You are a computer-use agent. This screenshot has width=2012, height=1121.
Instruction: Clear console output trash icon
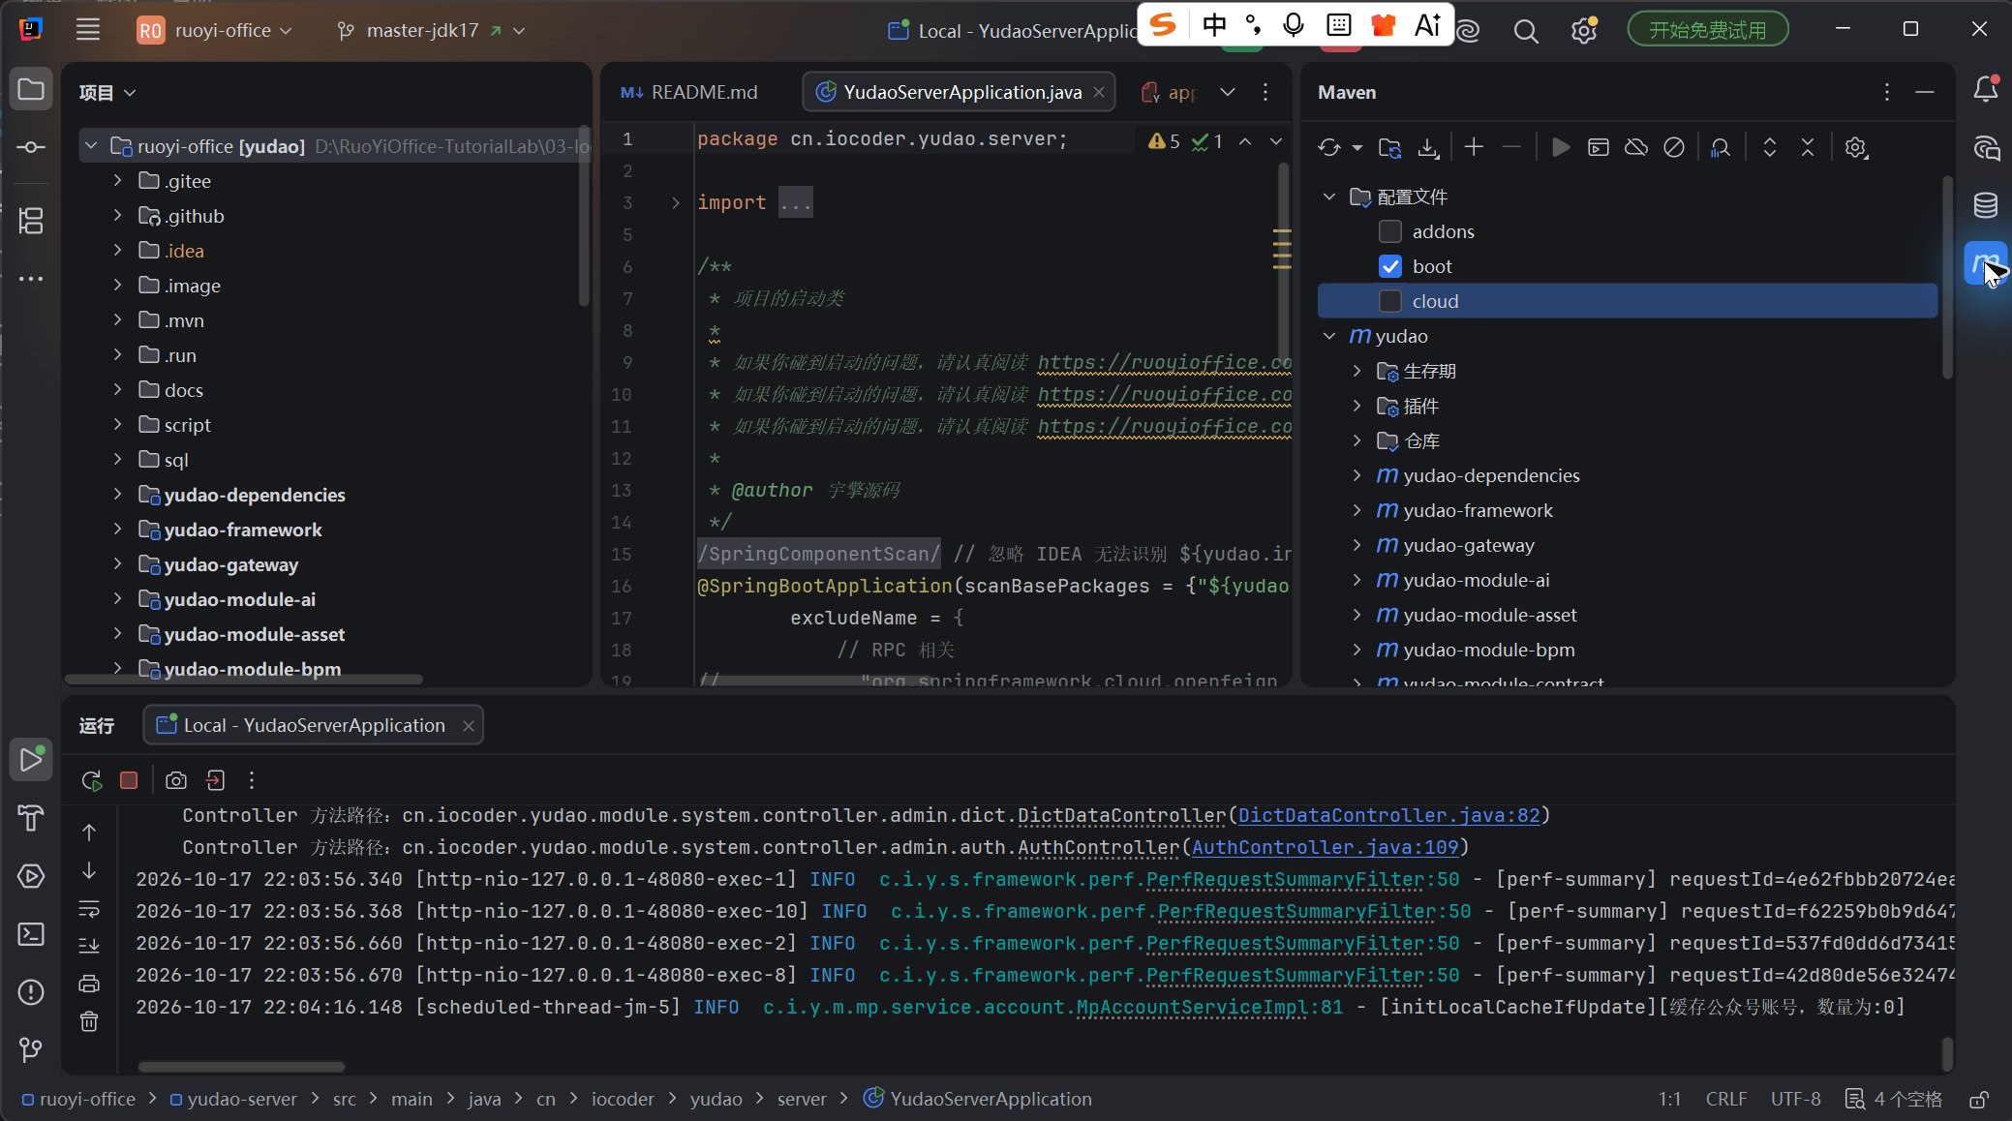89,1021
